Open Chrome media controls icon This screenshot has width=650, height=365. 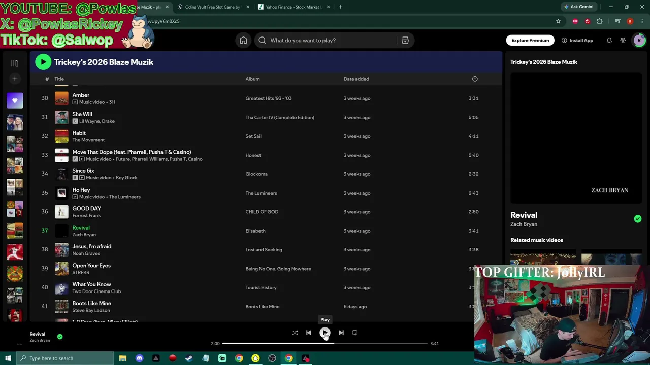point(617,21)
